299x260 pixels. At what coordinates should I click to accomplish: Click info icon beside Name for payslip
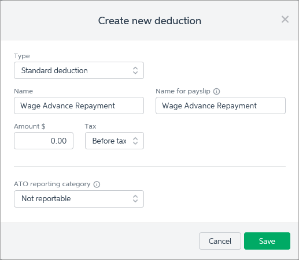pyautogui.click(x=216, y=92)
